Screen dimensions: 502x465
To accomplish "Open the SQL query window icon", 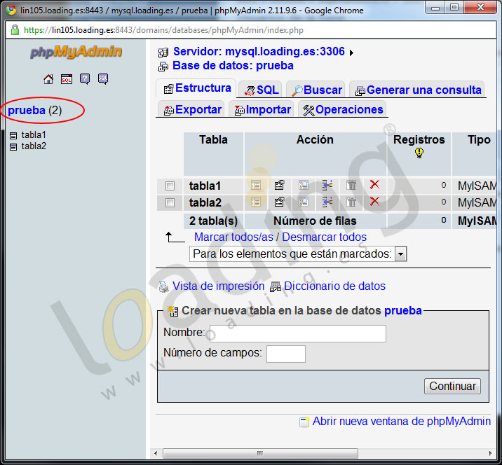I will (67, 79).
